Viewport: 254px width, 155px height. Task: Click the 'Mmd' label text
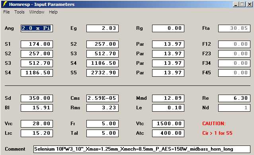tap(141, 98)
